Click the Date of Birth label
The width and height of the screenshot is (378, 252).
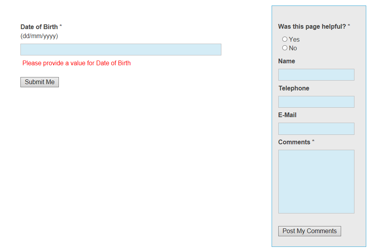[x=39, y=27]
